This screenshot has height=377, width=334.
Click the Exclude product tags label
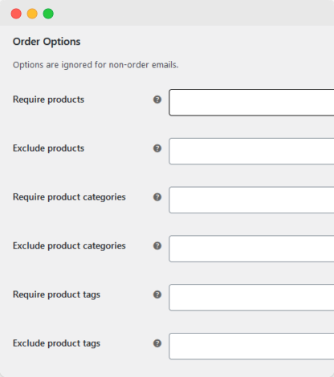coord(56,343)
